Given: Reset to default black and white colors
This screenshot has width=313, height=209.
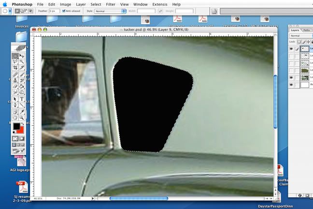Looking at the screenshot, I should tap(14, 133).
